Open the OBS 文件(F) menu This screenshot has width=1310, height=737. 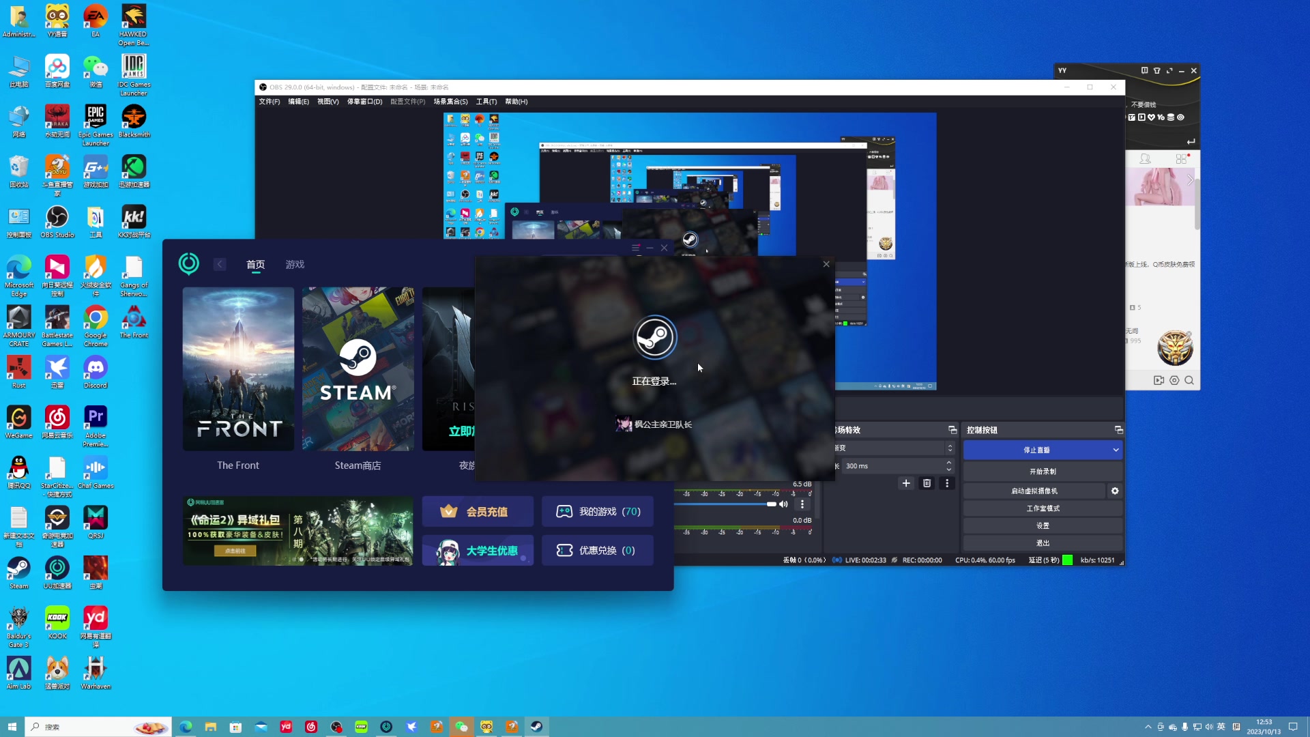[x=270, y=102]
